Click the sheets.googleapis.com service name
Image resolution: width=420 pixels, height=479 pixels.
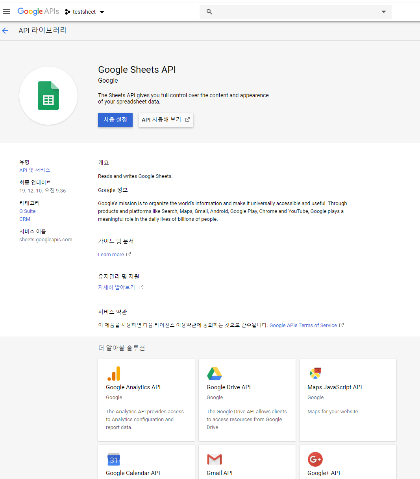[x=46, y=239]
